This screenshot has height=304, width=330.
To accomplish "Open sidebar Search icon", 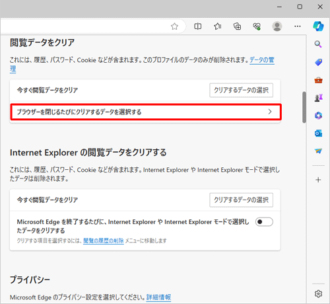I will click(x=318, y=44).
